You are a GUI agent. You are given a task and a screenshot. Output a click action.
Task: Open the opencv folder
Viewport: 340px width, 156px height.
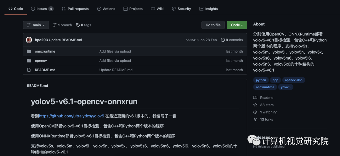click(x=41, y=61)
